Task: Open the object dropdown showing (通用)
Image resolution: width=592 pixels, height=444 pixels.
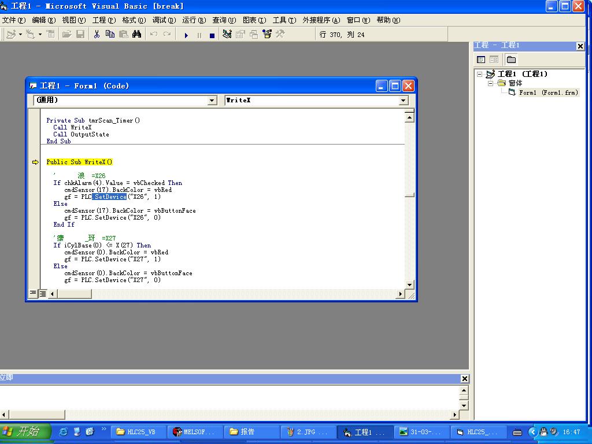Action: click(x=212, y=101)
